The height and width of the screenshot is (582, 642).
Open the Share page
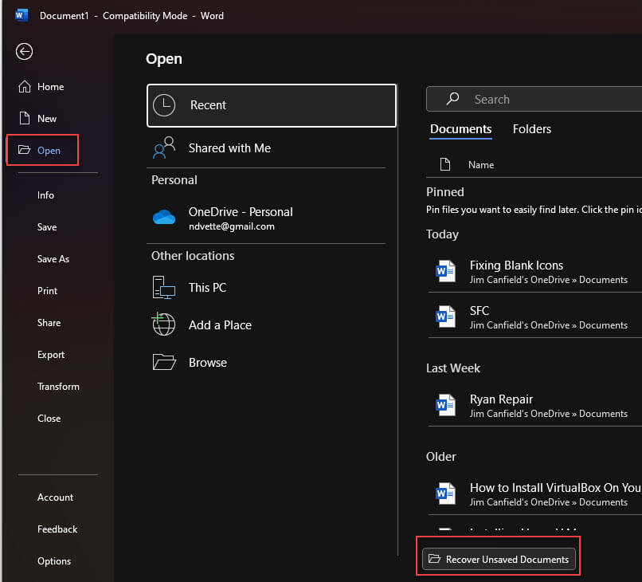pos(49,323)
